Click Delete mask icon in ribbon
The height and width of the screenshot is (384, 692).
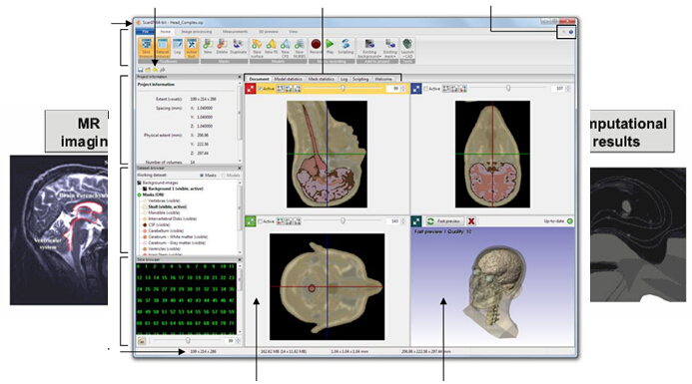pos(222,46)
